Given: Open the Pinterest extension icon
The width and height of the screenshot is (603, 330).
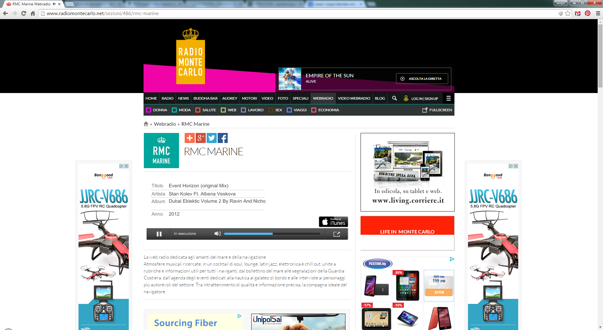Looking at the screenshot, I should (x=588, y=14).
